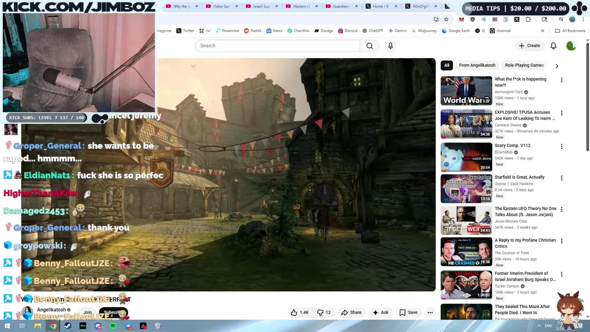Click the Share button
590x332 pixels.
351,313
